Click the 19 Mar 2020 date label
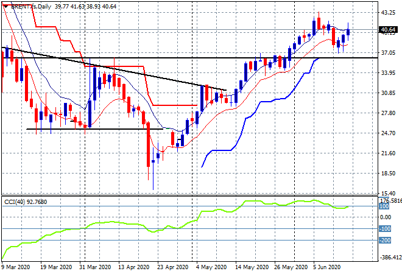The image size is (402, 274). pyautogui.click(x=56, y=267)
